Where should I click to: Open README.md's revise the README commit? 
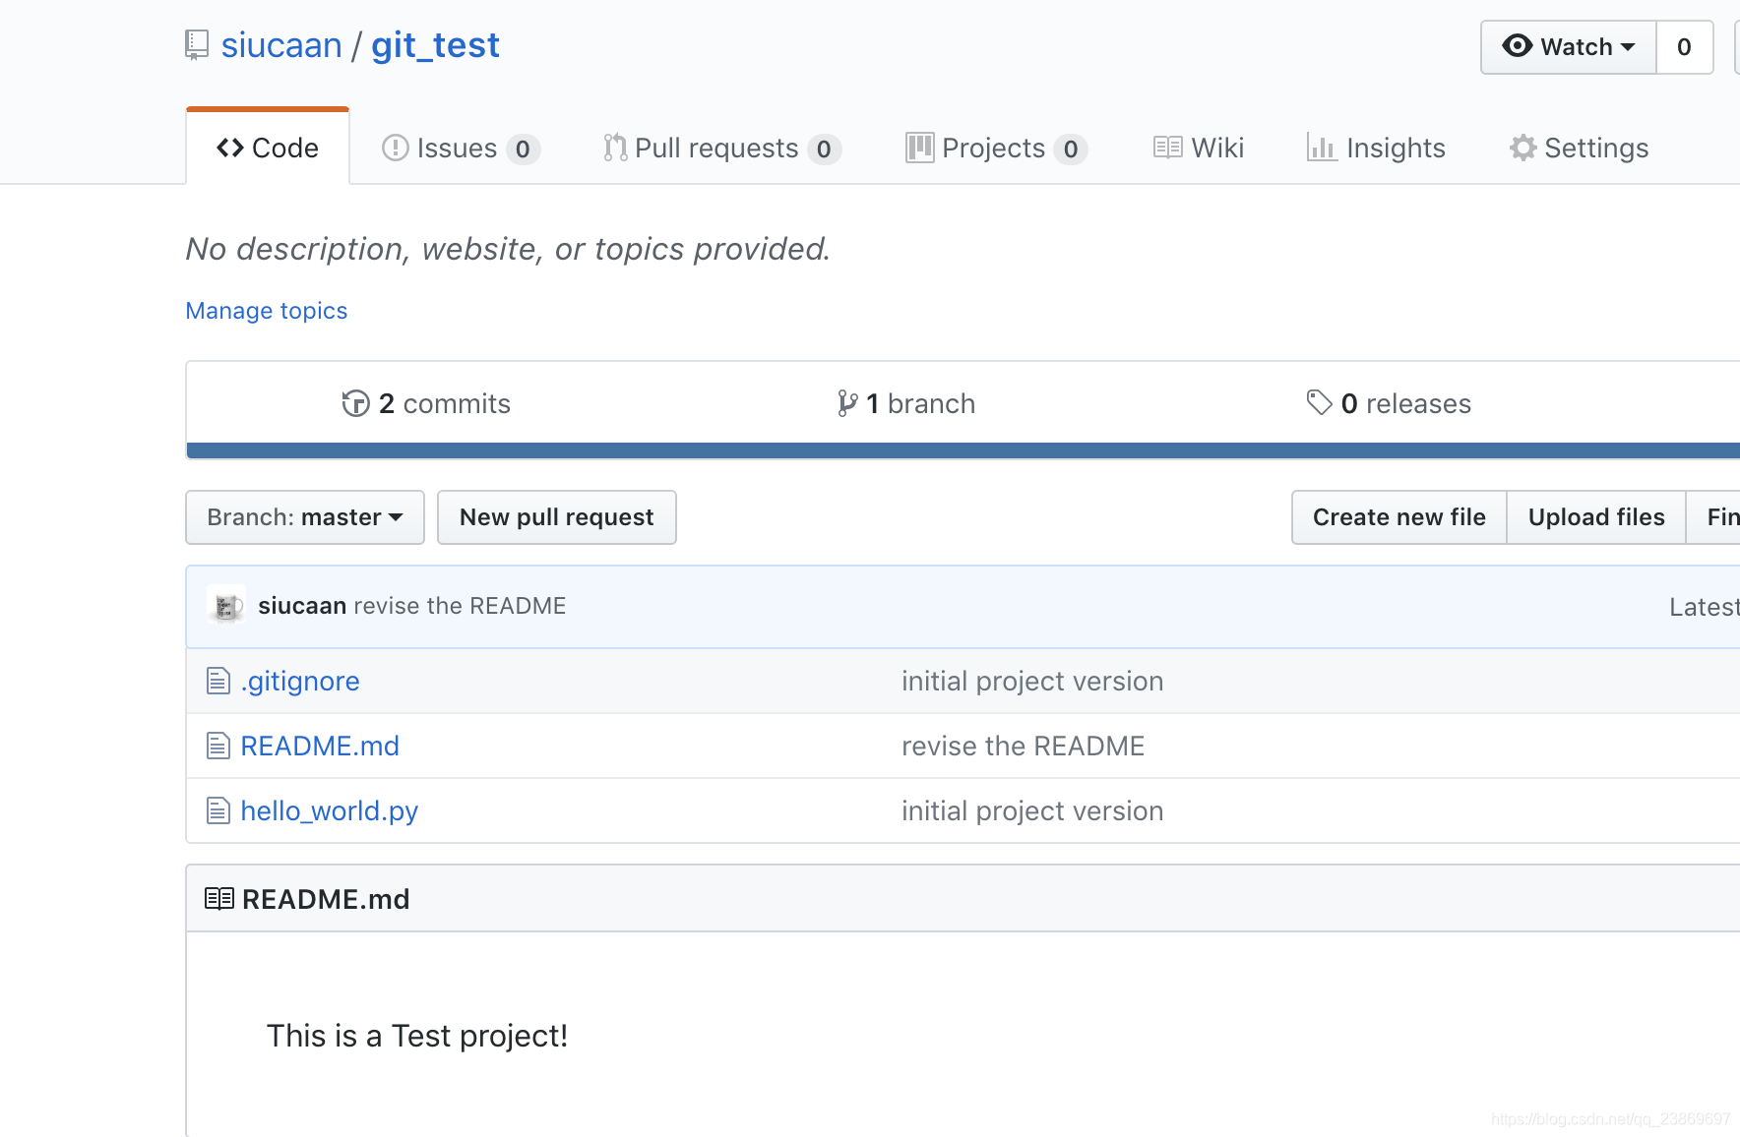pyautogui.click(x=1024, y=746)
